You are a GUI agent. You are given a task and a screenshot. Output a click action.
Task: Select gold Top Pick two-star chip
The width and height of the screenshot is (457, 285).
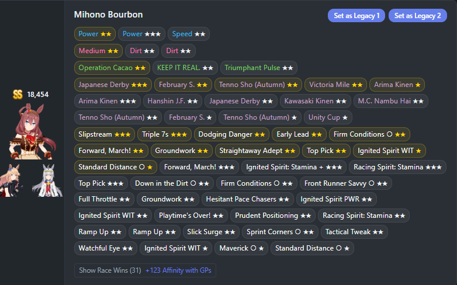coord(327,150)
